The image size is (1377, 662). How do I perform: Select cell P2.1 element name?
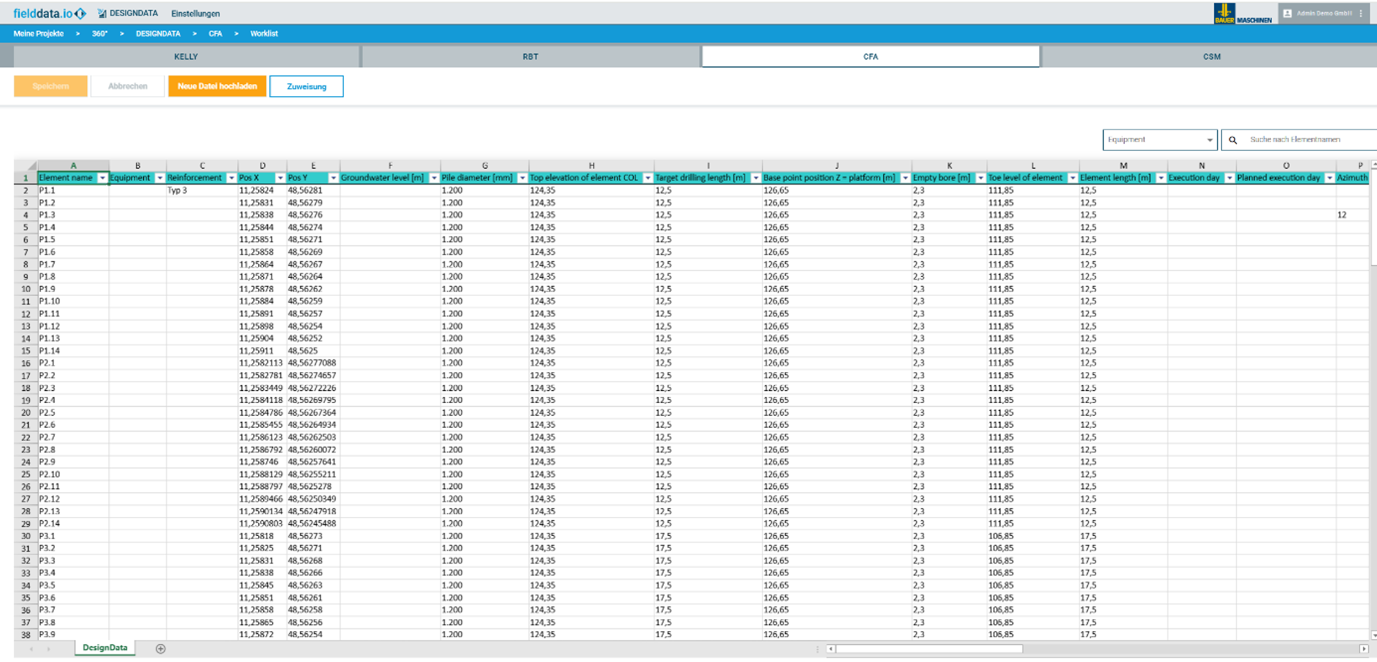click(x=73, y=363)
